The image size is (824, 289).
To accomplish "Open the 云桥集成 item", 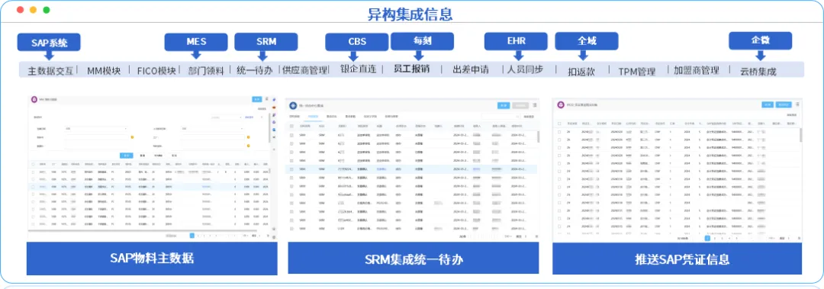I will pos(758,72).
